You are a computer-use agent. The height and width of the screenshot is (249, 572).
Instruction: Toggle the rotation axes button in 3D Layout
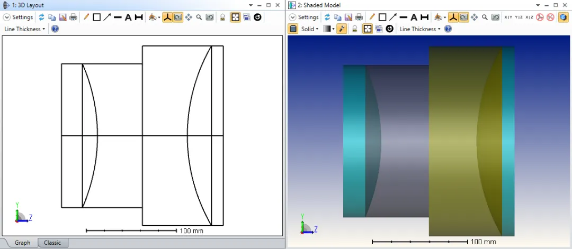[167, 17]
